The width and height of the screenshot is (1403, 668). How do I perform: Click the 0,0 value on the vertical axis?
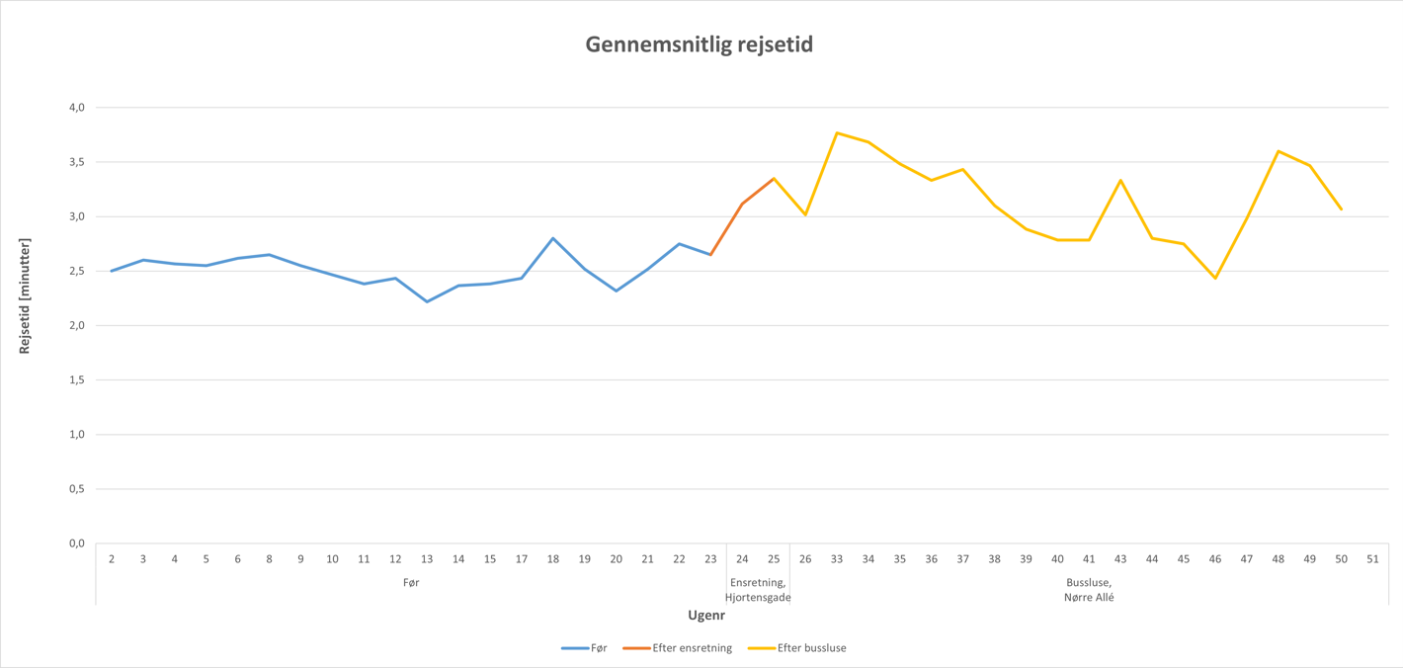(x=75, y=543)
